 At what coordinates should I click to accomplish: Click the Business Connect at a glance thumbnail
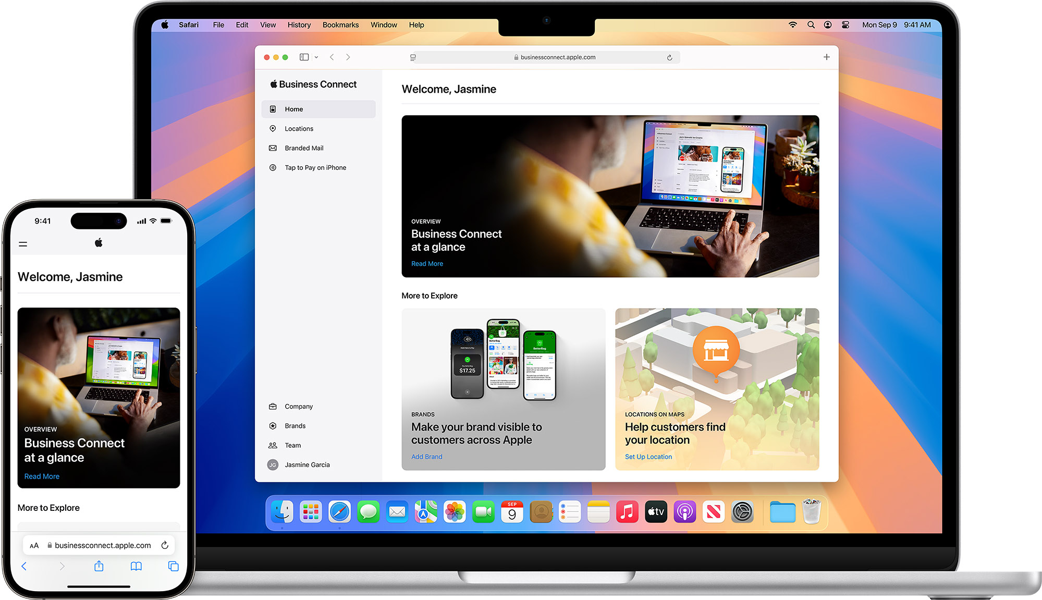[x=611, y=198]
